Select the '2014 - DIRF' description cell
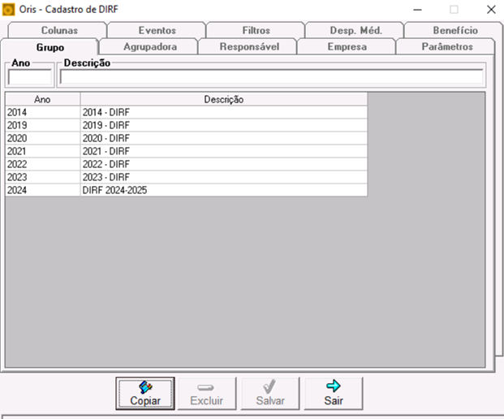Screen dimensions: 504x419 click(224, 112)
